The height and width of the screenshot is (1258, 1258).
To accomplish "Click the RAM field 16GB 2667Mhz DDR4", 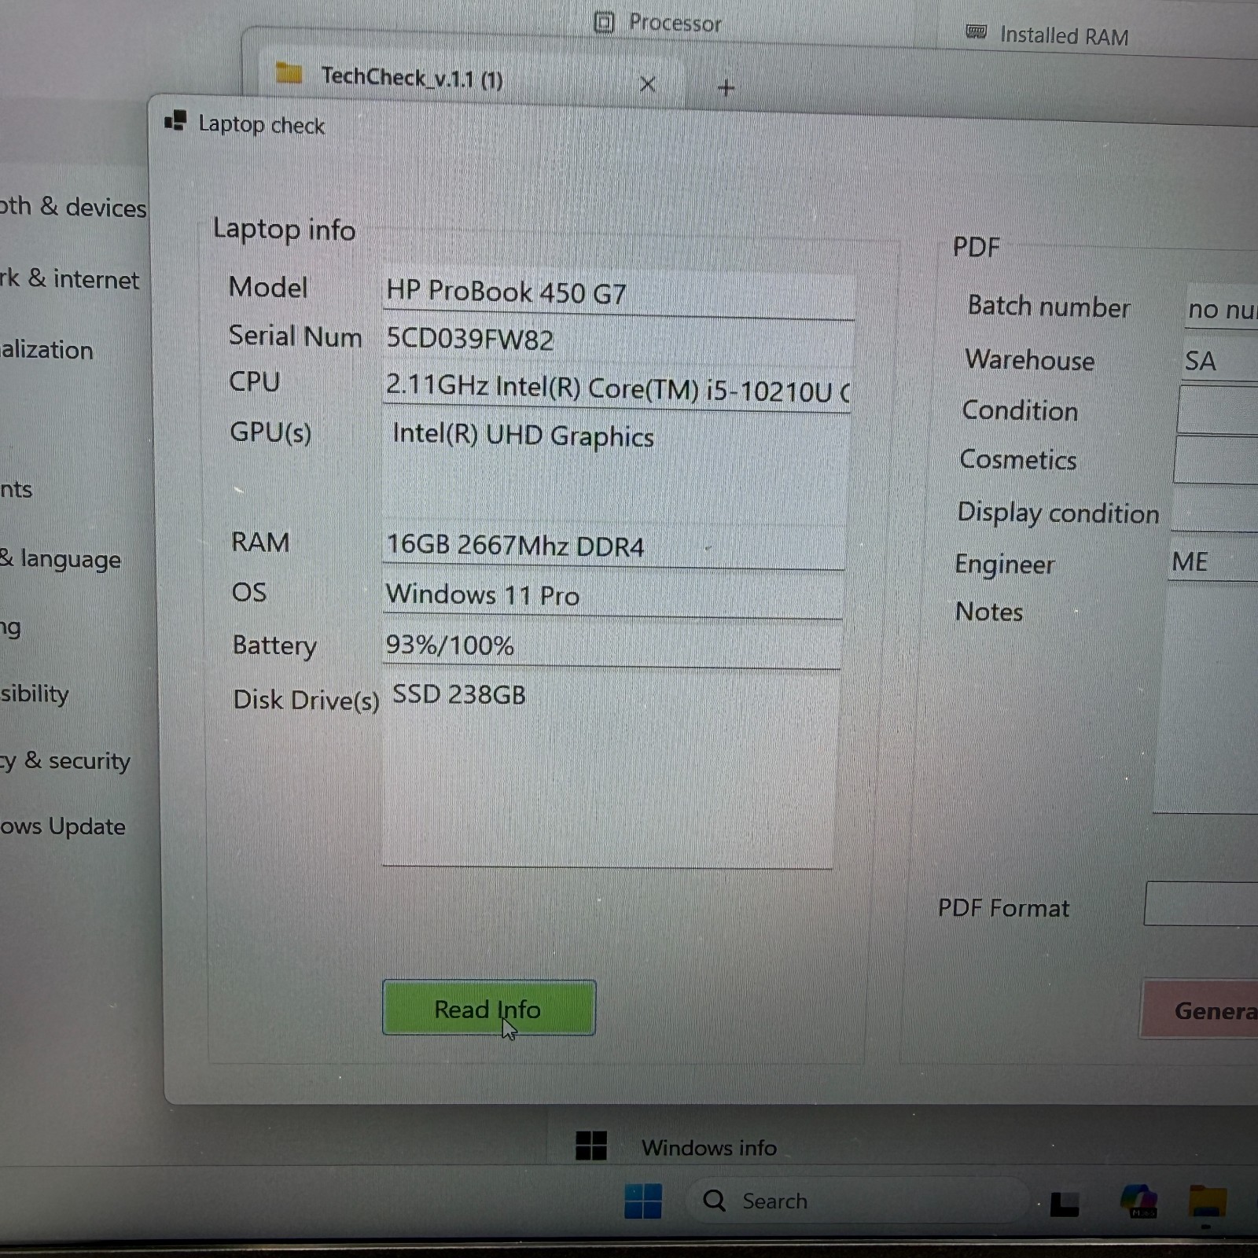I will [613, 546].
